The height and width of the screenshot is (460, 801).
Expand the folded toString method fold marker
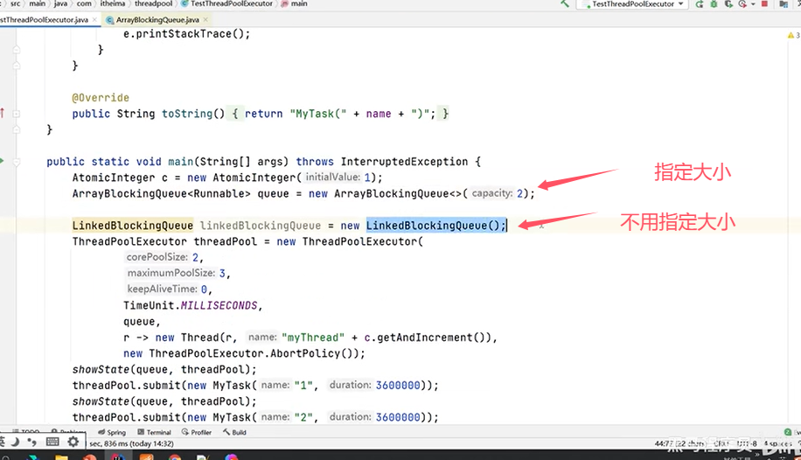point(17,114)
